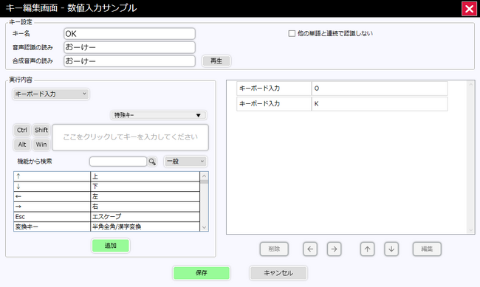Click the 合成音声の読み input field
This screenshot has height=287, width=480.
coord(129,61)
